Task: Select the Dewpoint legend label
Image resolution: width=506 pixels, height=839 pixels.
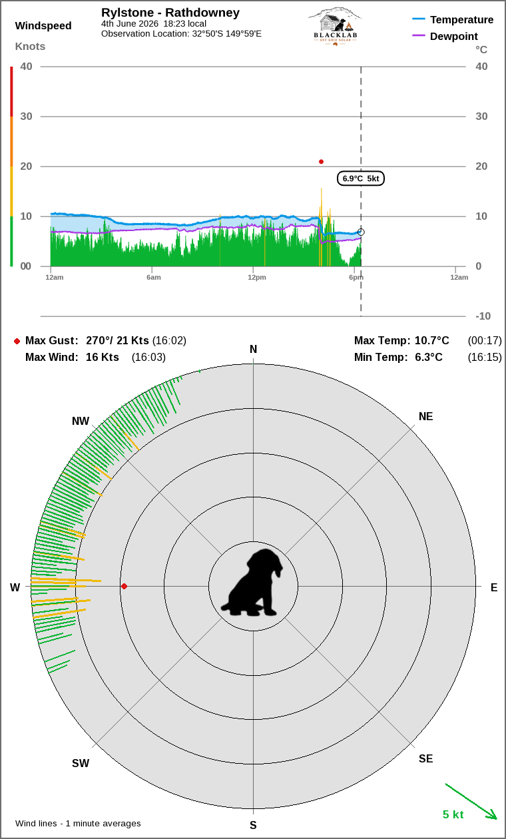Action: [454, 37]
